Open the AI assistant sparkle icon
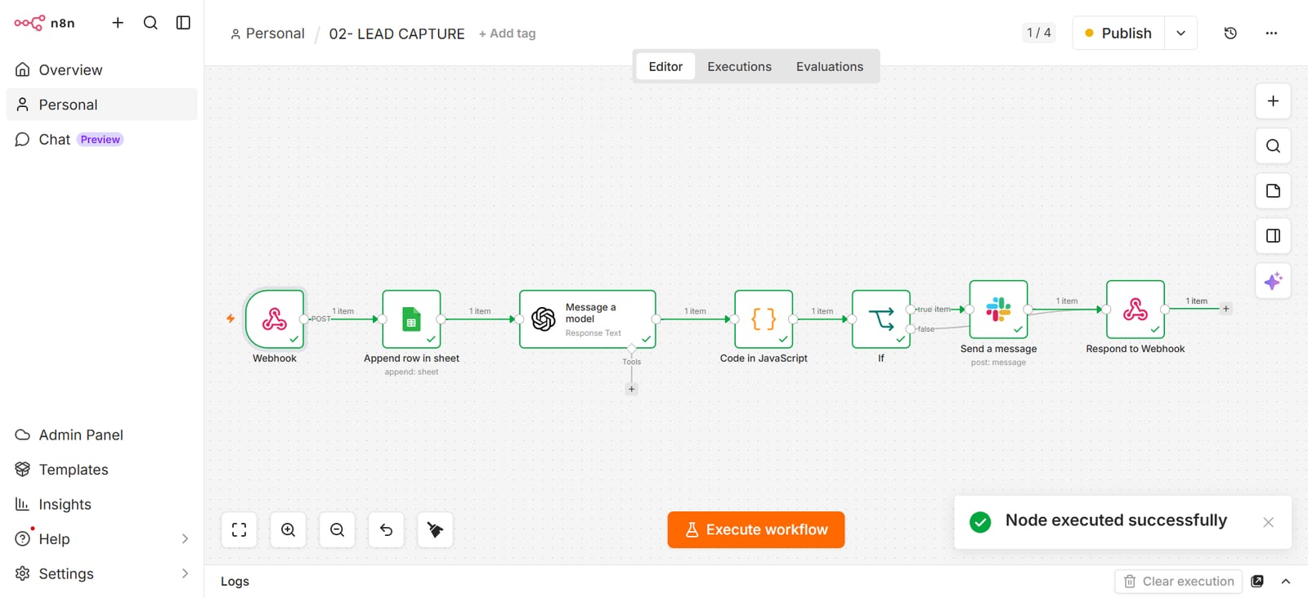Image resolution: width=1308 pixels, height=598 pixels. 1273,281
